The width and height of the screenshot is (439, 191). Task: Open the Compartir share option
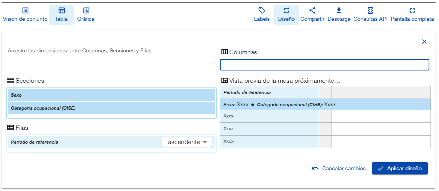pos(312,15)
